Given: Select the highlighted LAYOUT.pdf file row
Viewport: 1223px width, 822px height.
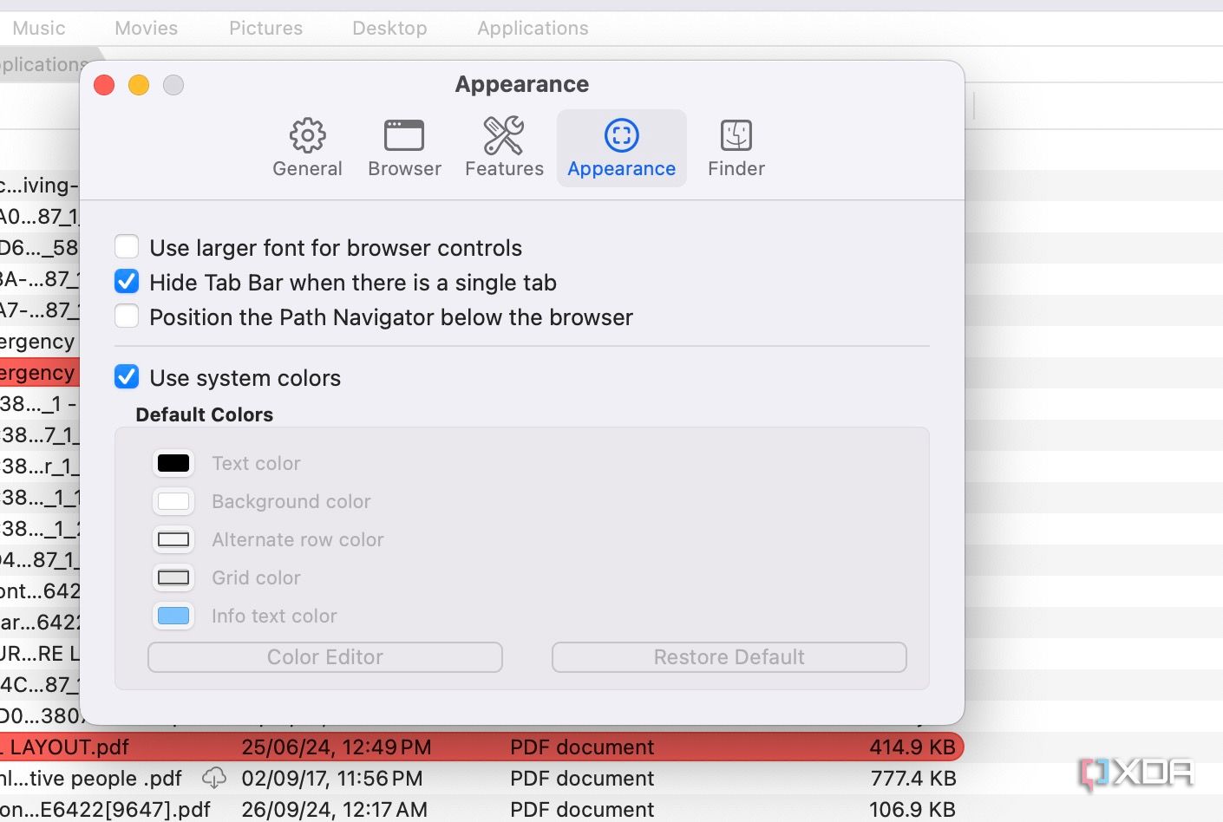Looking at the screenshot, I should [x=481, y=747].
